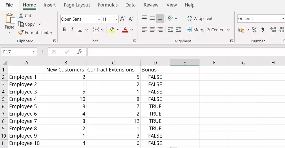The image size is (285, 148).
Task: Set middle vertical alignment
Action: coord(152,18)
